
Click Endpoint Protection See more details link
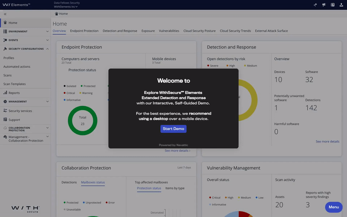[x=177, y=151]
